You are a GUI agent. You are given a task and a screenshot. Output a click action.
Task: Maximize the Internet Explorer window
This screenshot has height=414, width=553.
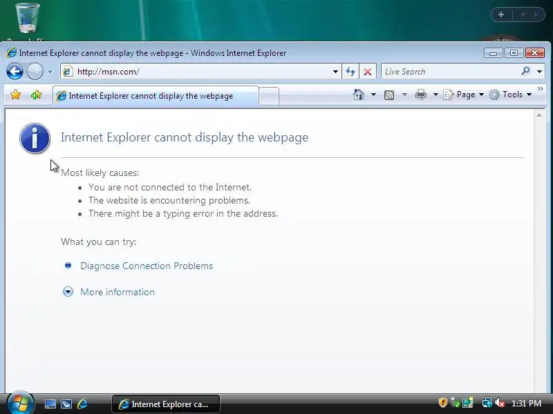click(x=514, y=53)
